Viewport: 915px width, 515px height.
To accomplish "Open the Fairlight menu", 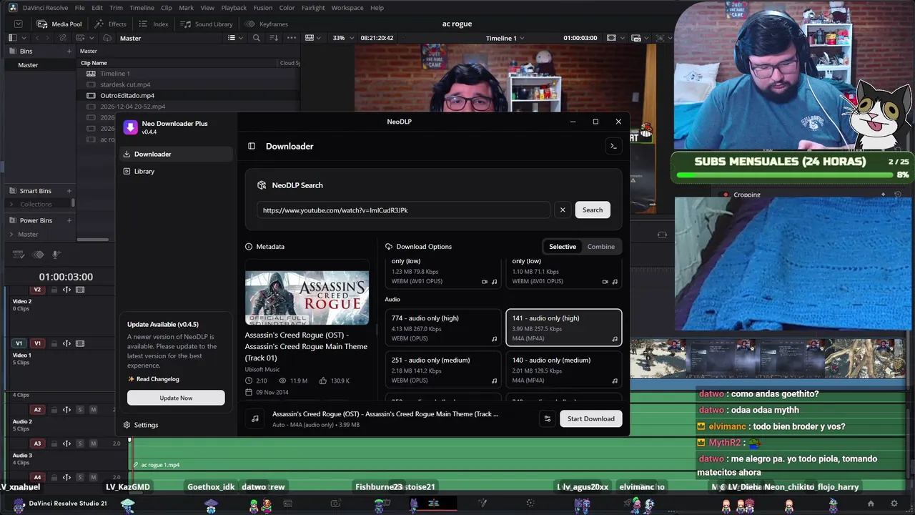I will click(313, 7).
